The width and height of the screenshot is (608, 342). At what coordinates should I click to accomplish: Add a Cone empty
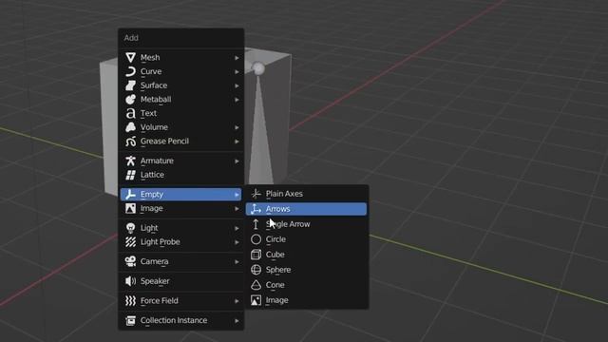(306, 285)
